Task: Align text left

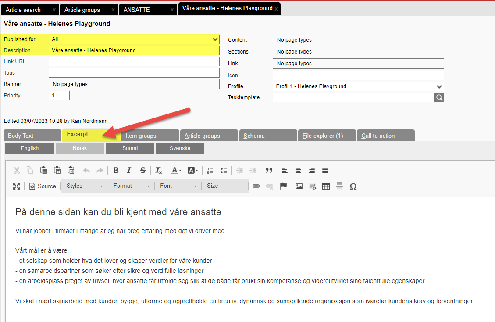Action: click(x=285, y=170)
